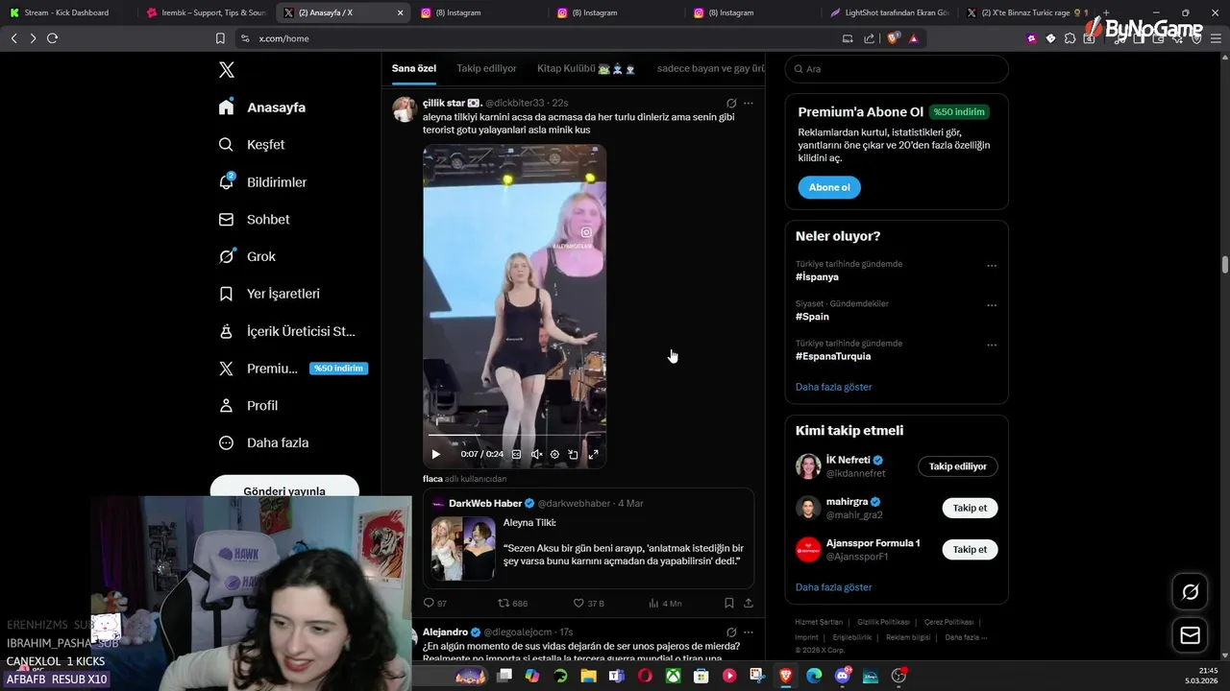Open more menu on Alejandro post
Viewport: 1230px width, 691px height.
click(749, 633)
